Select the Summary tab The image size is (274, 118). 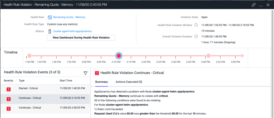point(101,82)
